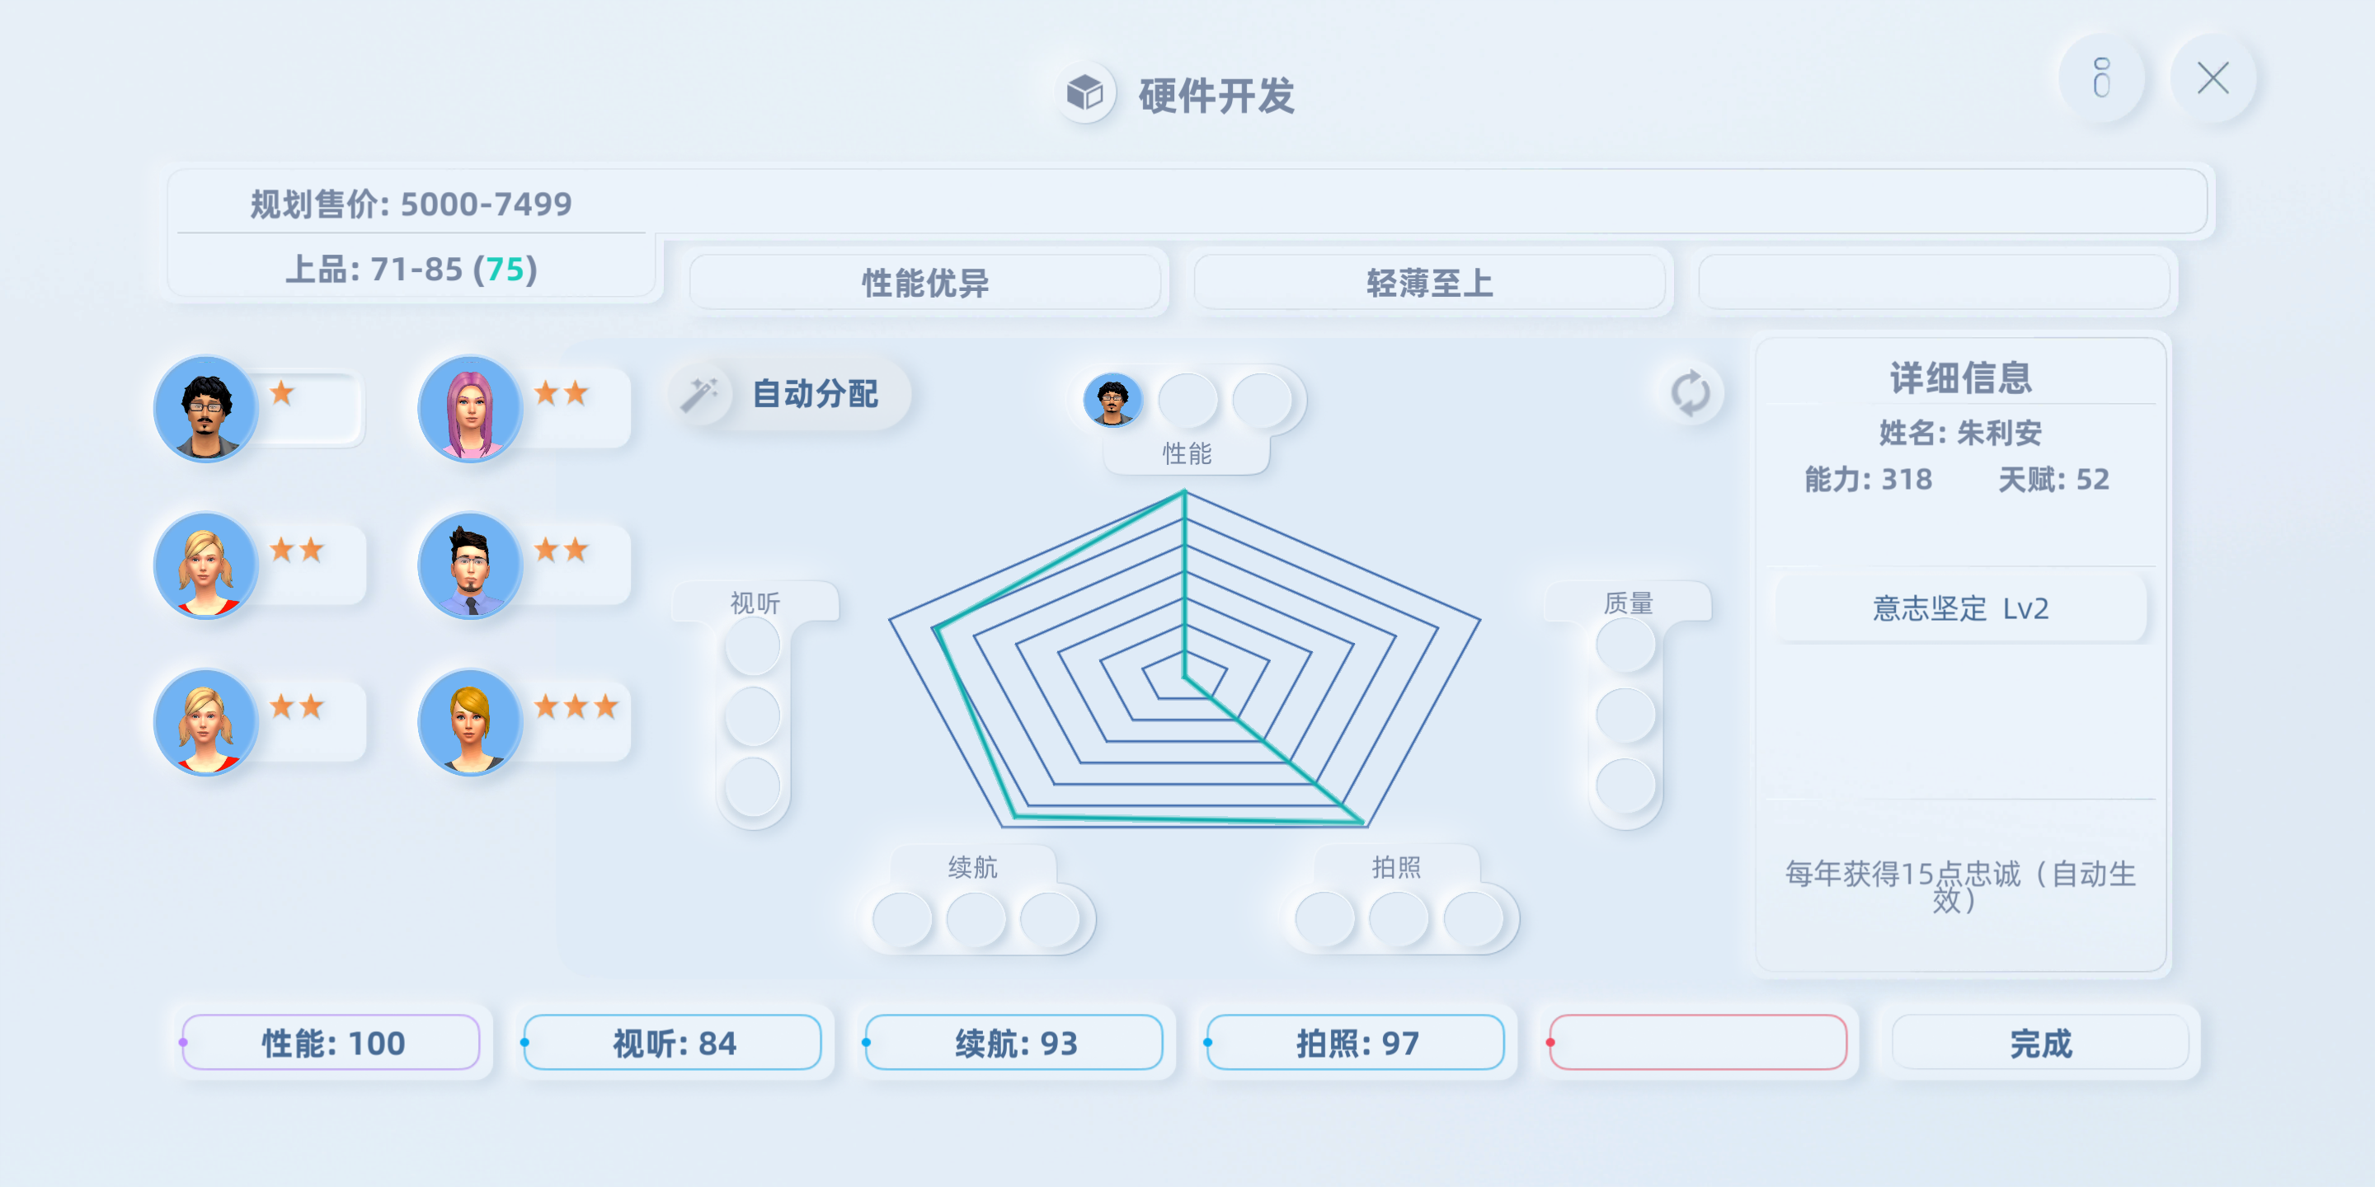2375x1187 pixels.
Task: Click the 轻薄至上 feature tag
Action: tap(1430, 282)
